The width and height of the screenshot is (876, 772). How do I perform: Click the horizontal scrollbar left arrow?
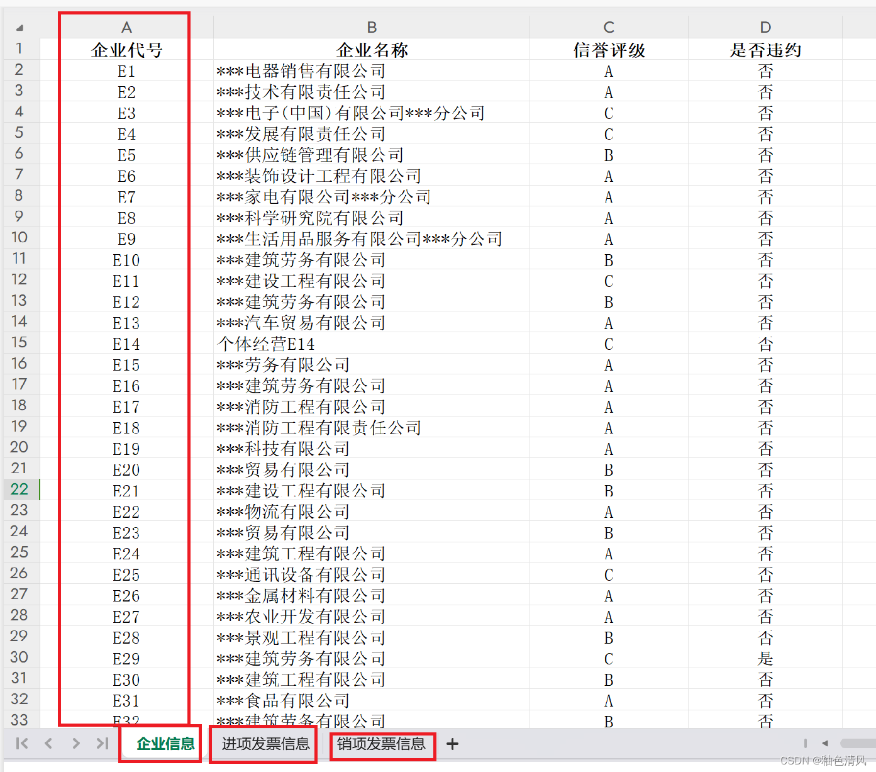(x=825, y=743)
